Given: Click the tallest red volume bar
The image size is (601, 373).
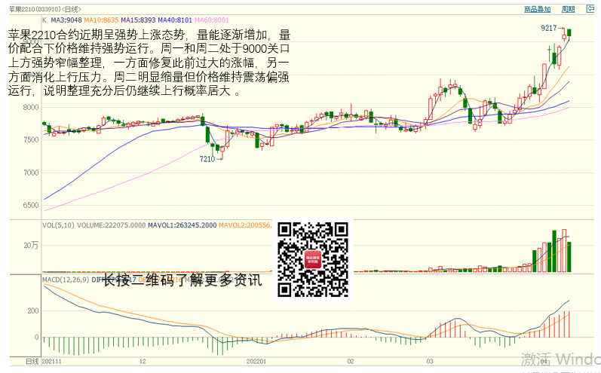Looking at the screenshot, I should 563,250.
